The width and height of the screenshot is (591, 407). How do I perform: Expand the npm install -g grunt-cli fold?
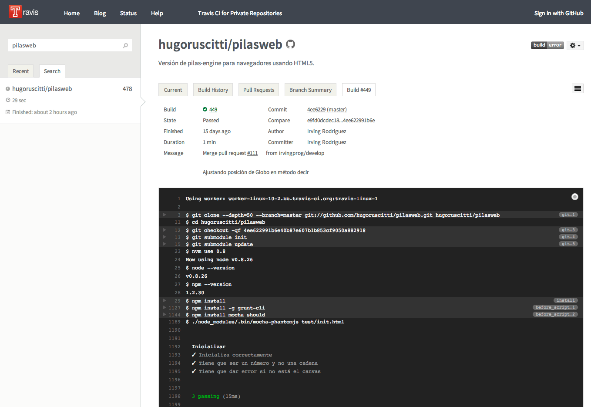pyautogui.click(x=165, y=307)
